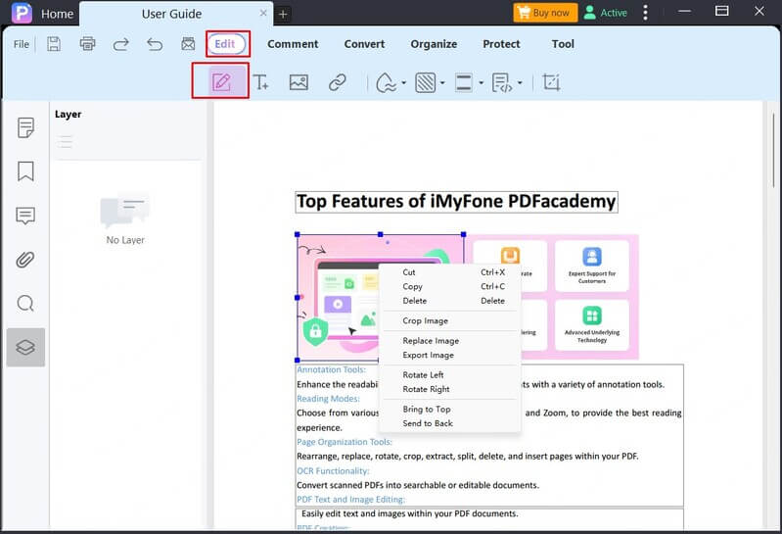782x534 pixels.
Task: Click the vertical document scrollbar
Action: [x=773, y=150]
